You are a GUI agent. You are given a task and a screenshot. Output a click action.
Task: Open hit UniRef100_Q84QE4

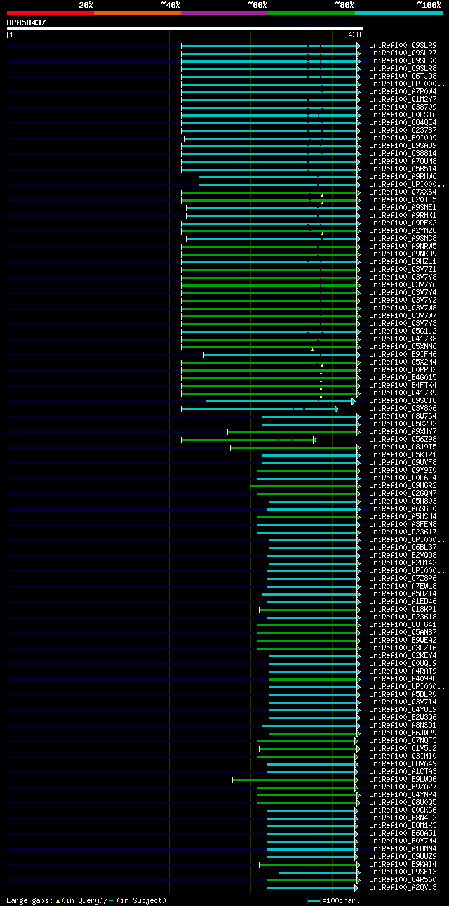click(403, 123)
